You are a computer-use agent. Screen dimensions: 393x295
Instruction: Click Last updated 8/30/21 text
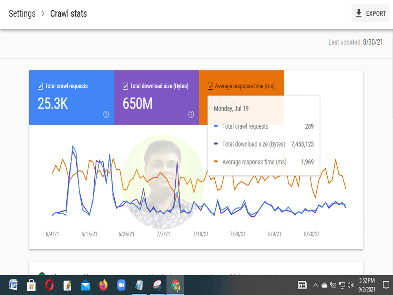[x=355, y=42]
